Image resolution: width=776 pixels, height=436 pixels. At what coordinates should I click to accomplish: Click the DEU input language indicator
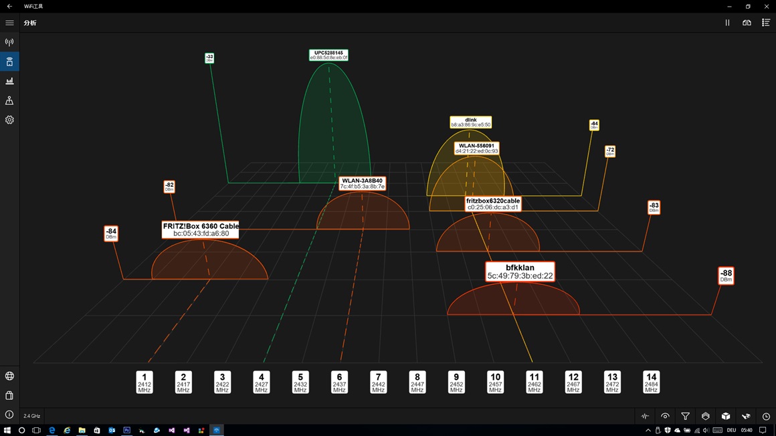click(x=731, y=430)
